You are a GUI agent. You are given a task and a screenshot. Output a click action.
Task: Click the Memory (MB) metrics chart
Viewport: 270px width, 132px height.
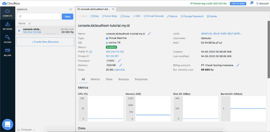pos(148,109)
